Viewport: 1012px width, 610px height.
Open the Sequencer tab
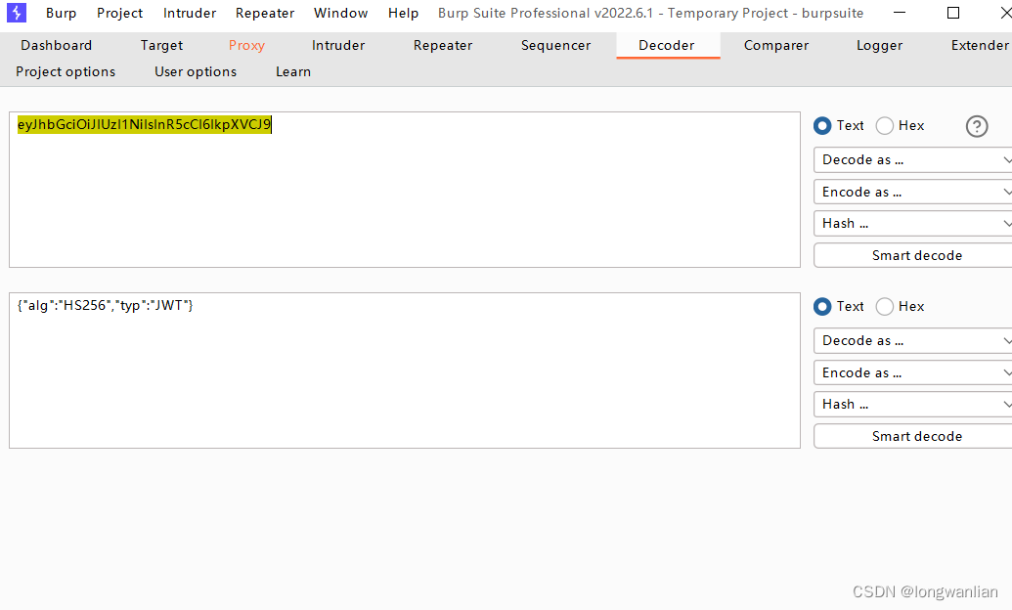click(554, 45)
